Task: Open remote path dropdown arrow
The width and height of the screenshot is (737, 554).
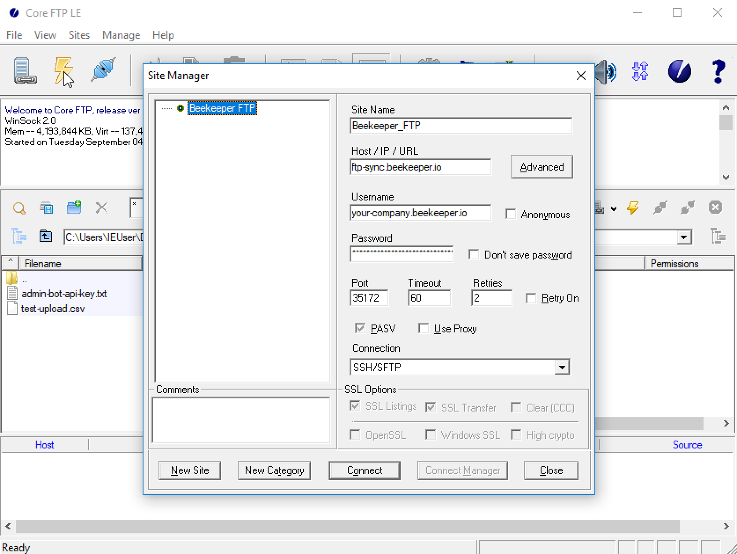Action: 683,237
